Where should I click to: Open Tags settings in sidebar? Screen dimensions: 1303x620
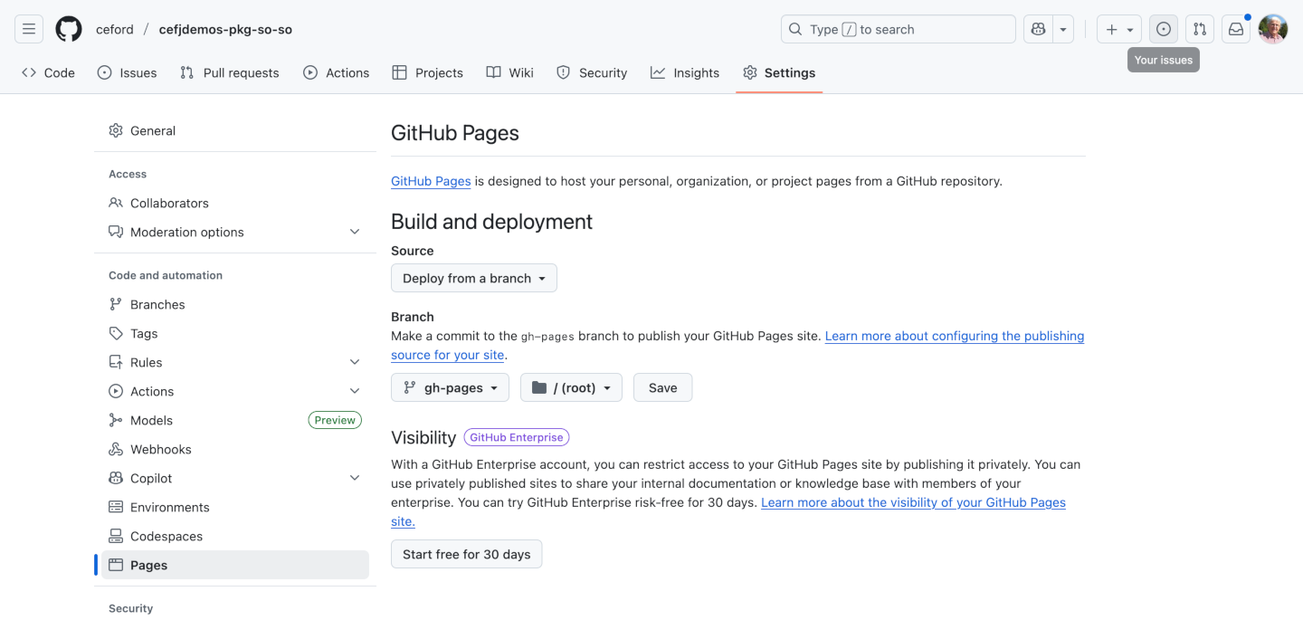click(235, 333)
